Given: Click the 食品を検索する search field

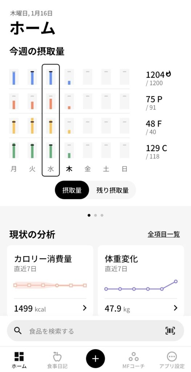Looking at the screenshot, I should coord(95,331).
